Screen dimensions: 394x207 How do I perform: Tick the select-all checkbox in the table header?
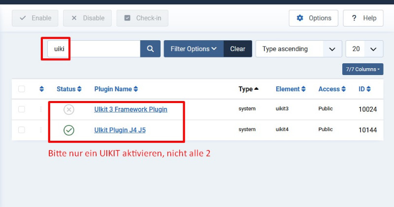22,89
